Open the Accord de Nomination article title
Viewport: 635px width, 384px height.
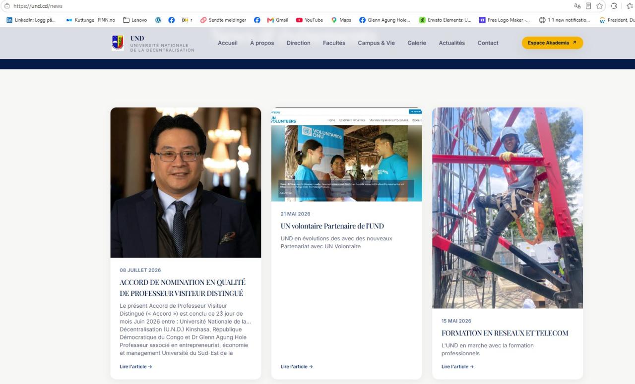(x=183, y=287)
